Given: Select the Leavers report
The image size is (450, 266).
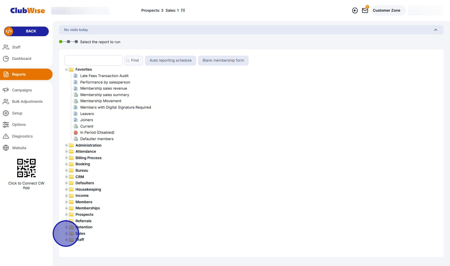Looking at the screenshot, I should click(87, 114).
